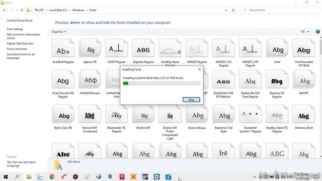
Task: Select the Bradley Hand ITC Regular font
Action: click(277, 119)
